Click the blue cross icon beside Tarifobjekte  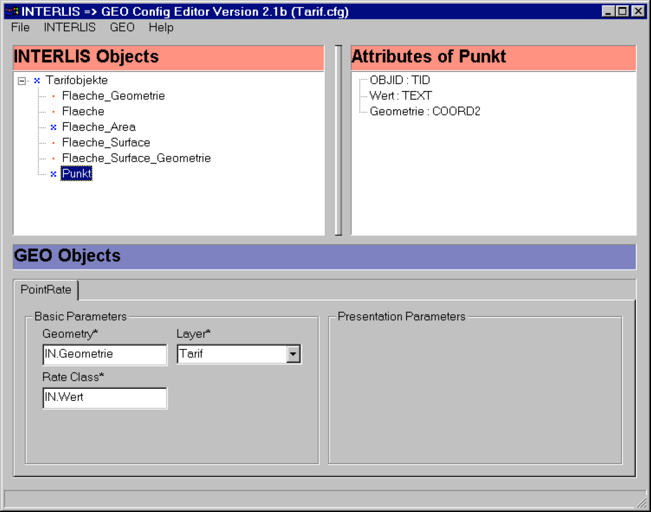tap(37, 80)
